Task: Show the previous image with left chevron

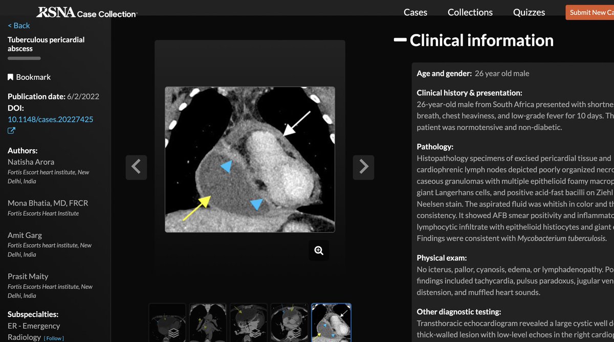Action: [x=136, y=167]
